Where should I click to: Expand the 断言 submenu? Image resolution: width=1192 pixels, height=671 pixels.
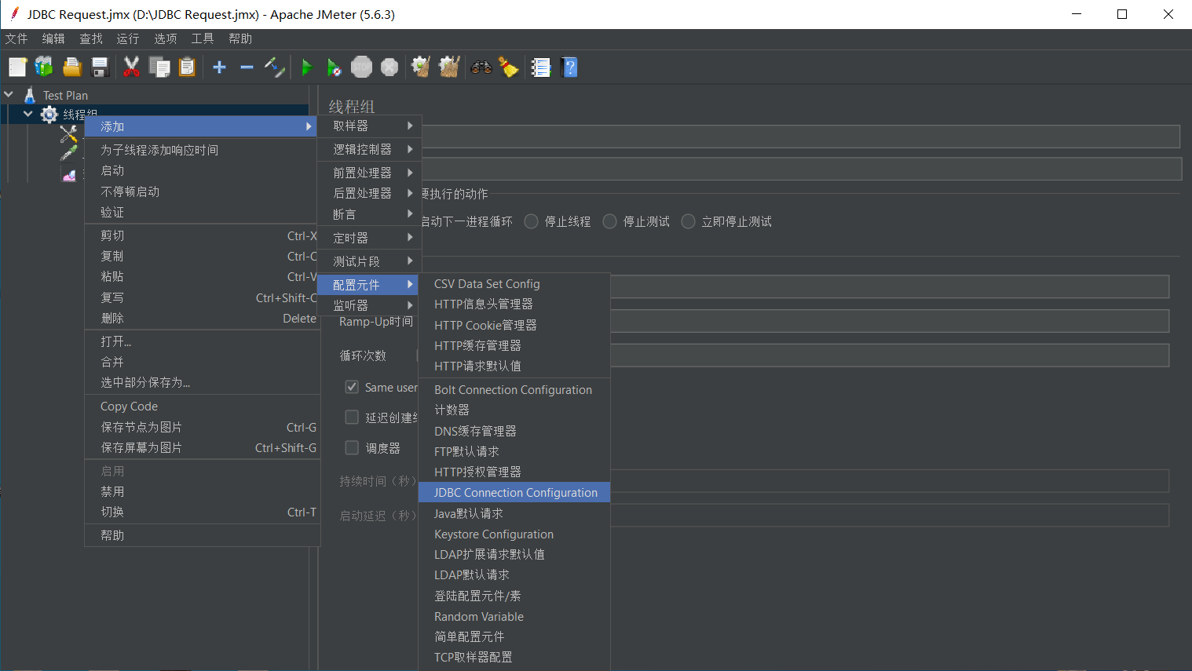pos(370,214)
